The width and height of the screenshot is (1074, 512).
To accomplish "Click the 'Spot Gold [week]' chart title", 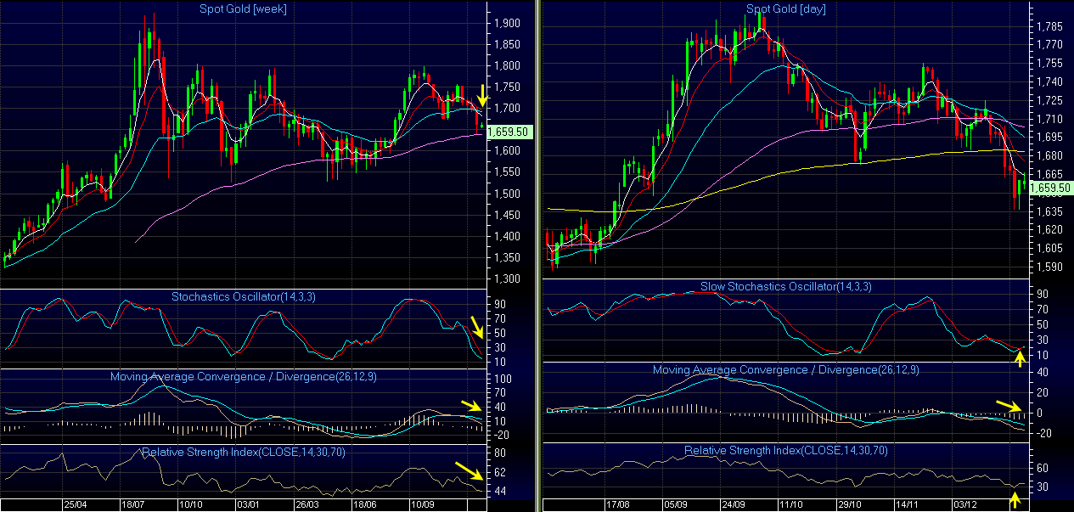I will pos(244,9).
